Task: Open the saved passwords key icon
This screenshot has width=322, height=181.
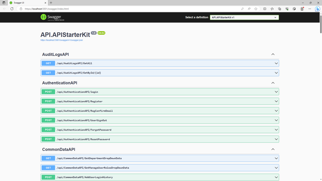Action: (242, 9)
